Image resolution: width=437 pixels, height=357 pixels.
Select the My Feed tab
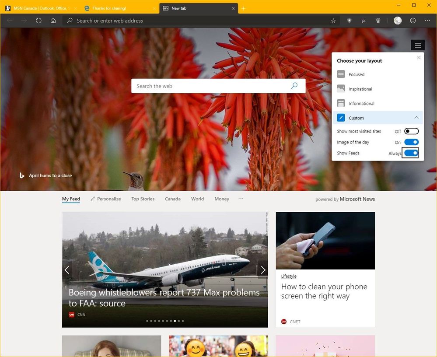tap(71, 199)
